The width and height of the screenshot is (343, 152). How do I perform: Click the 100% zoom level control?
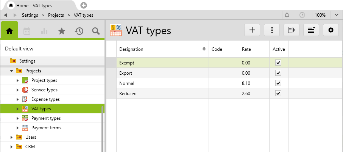320,15
